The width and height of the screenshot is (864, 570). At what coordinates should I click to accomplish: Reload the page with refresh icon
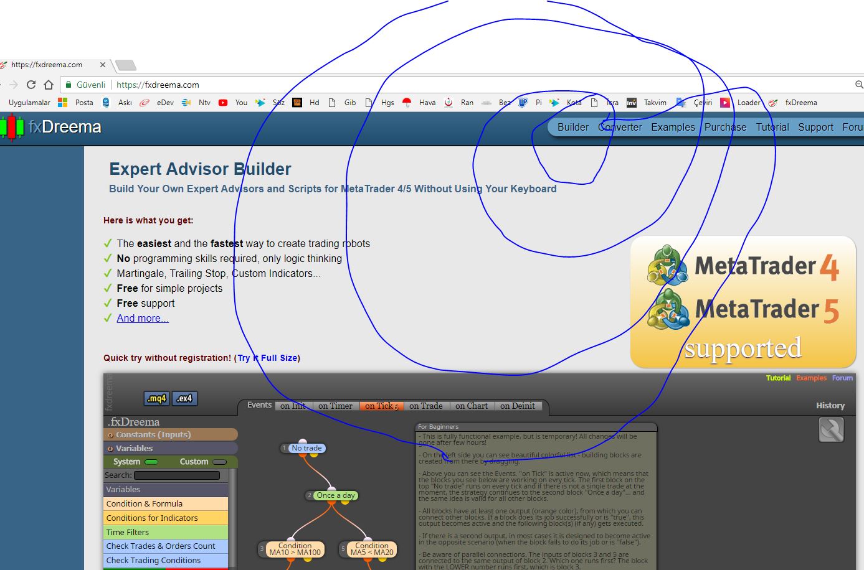[31, 85]
